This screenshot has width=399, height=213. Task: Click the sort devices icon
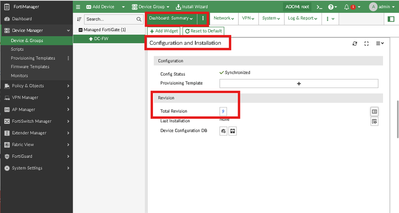[79, 19]
